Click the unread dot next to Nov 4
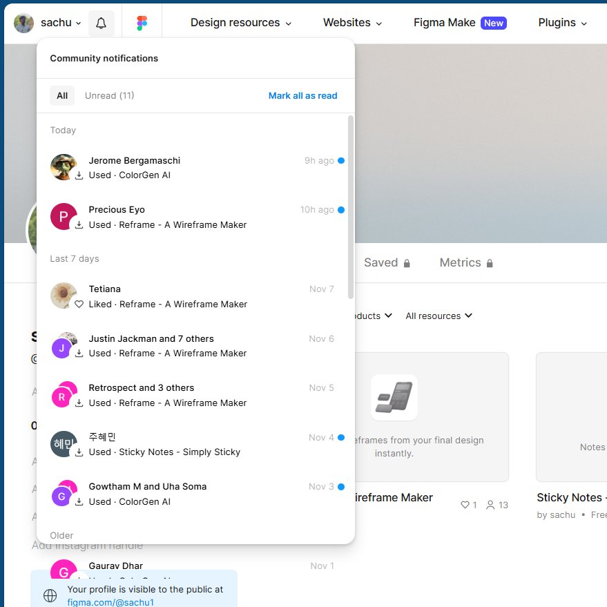Screen dimensions: 607x607 [x=341, y=437]
